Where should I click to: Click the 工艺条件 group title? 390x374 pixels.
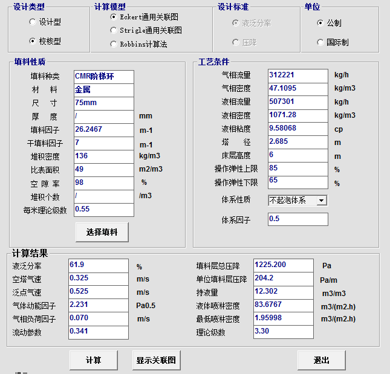(x=213, y=62)
